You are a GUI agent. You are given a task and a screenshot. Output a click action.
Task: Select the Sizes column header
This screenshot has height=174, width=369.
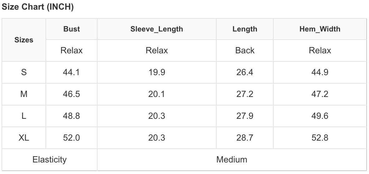click(x=24, y=40)
